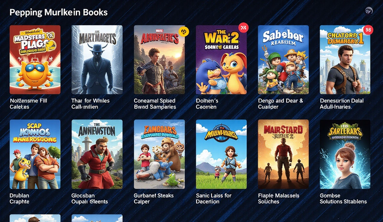The image size is (383, 222).
Task: Click the Flaple Malassels Soliches title
Action: coord(278,198)
